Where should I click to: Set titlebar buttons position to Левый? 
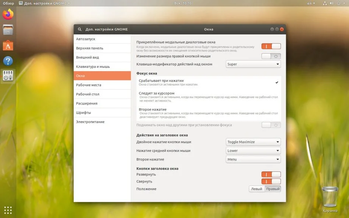tap(257, 189)
